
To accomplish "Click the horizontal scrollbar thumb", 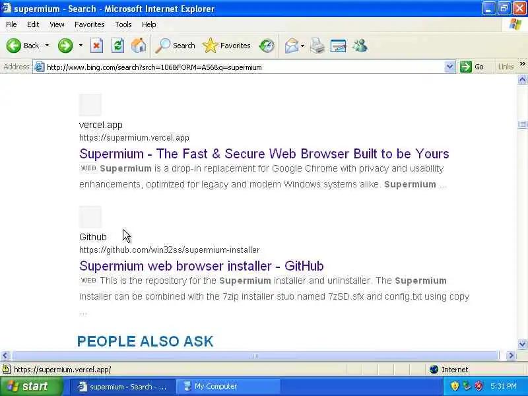I will click(x=255, y=356).
